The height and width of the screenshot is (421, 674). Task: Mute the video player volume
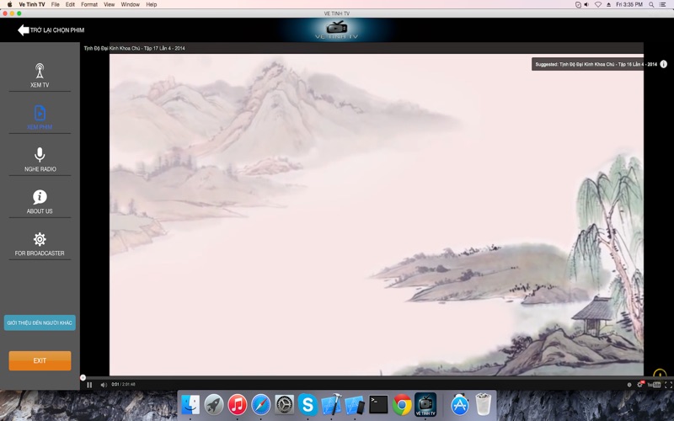(104, 385)
